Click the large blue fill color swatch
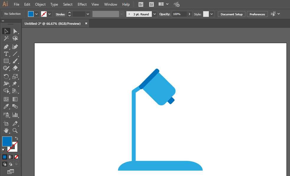This screenshot has width=290, height=176. 7,141
